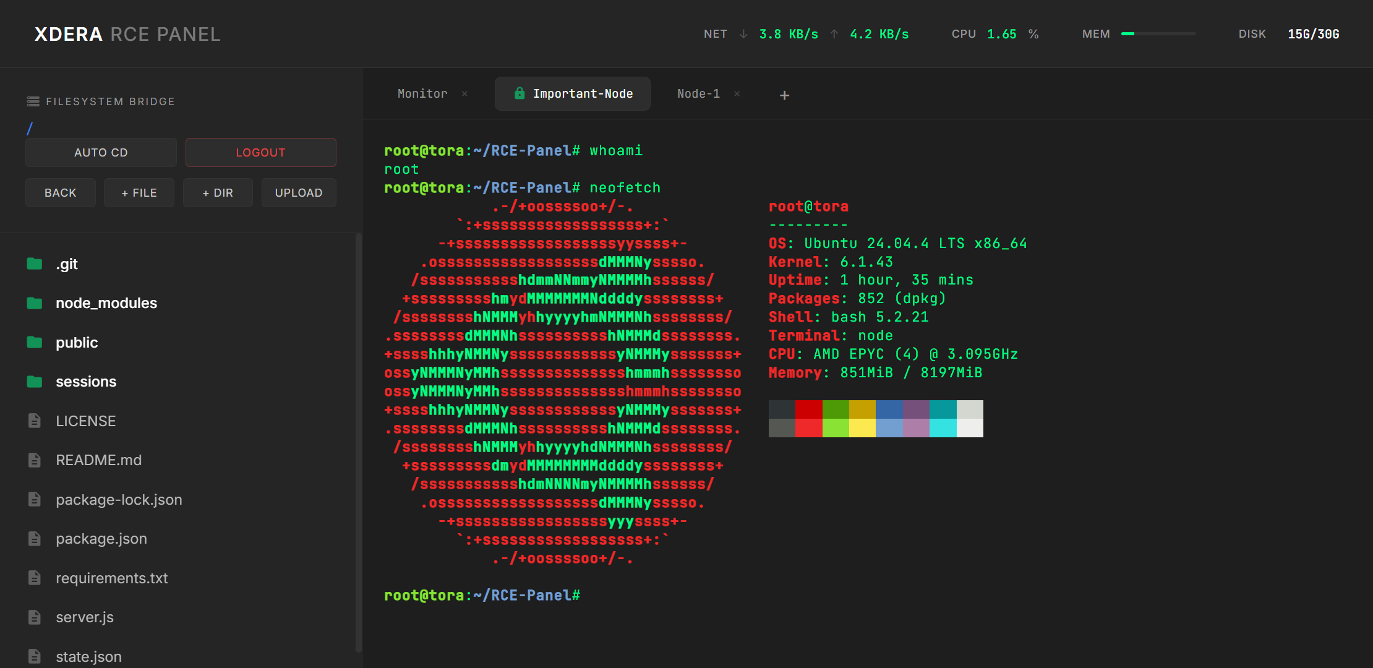Image resolution: width=1373 pixels, height=668 pixels.
Task: Click the package-lock.json file icon
Action: [35, 499]
